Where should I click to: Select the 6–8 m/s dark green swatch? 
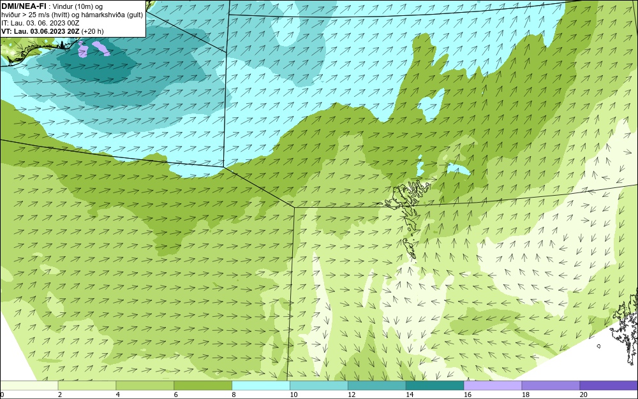(x=203, y=386)
